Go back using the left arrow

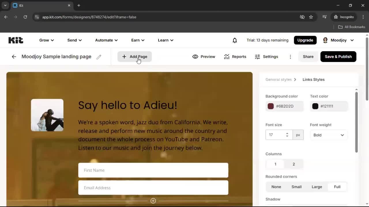click(x=14, y=57)
